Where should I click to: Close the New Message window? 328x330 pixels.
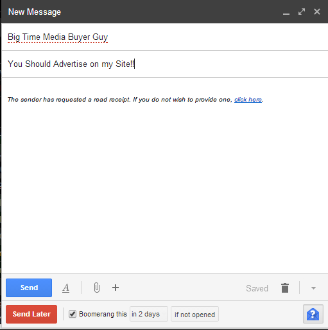[x=317, y=12]
